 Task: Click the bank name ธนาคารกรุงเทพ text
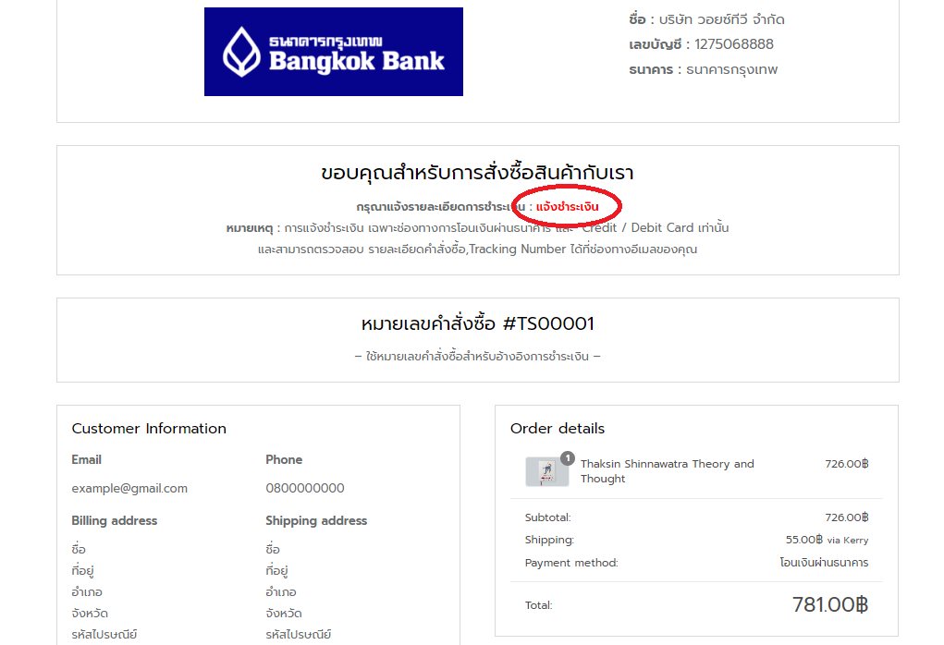click(x=731, y=70)
